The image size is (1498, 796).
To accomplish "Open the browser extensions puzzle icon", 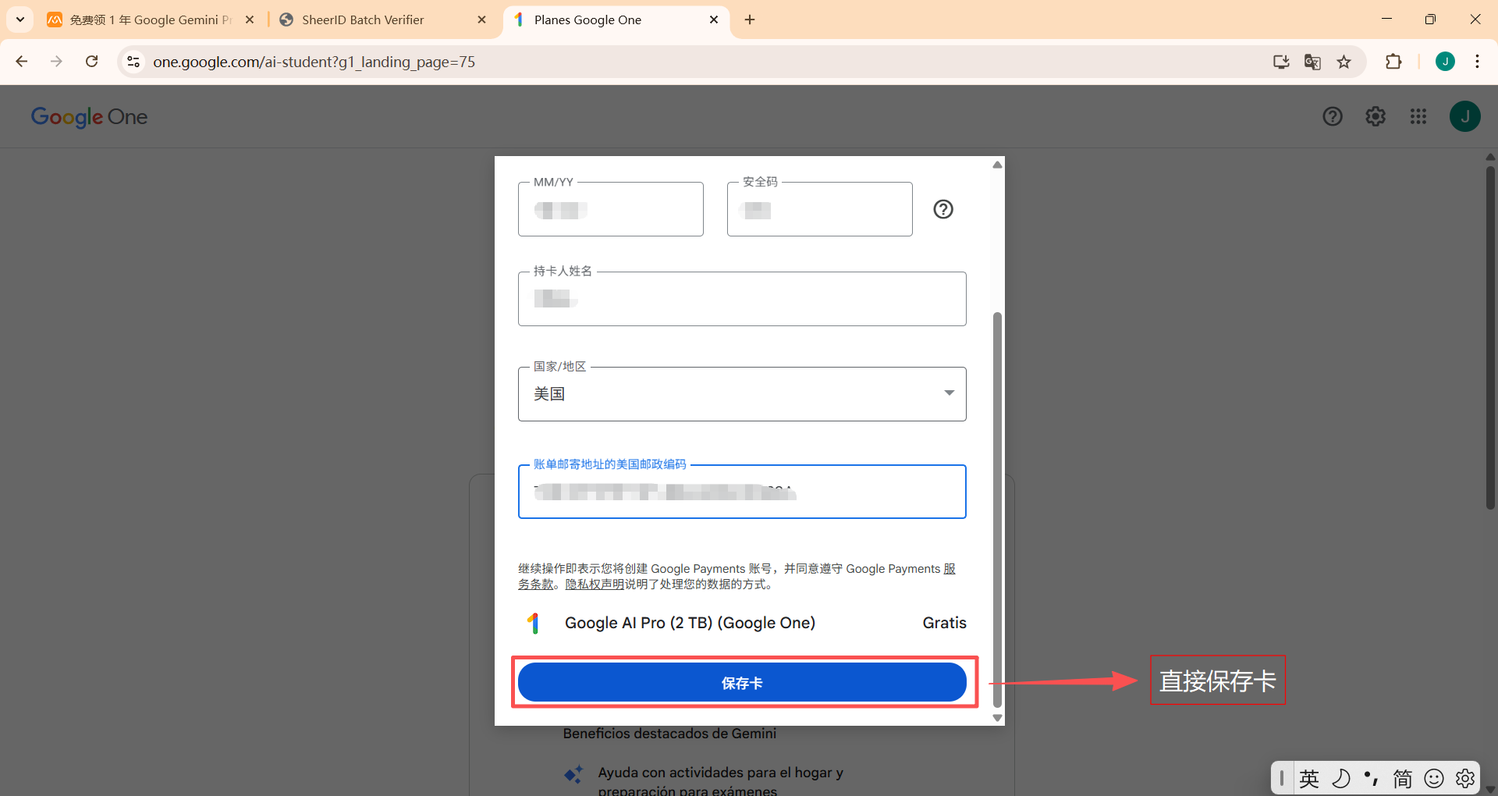I will pos(1394,62).
